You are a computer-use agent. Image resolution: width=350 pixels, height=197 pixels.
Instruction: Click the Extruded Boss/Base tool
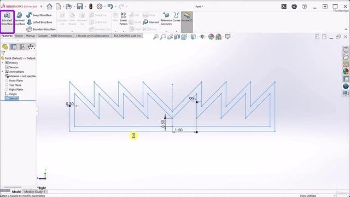(x=7, y=19)
